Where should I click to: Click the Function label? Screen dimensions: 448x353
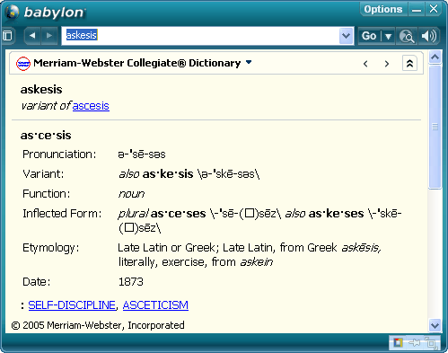point(47,194)
